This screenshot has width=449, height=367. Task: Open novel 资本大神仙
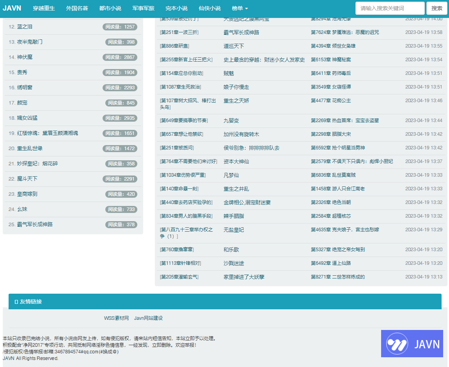[x=236, y=161]
